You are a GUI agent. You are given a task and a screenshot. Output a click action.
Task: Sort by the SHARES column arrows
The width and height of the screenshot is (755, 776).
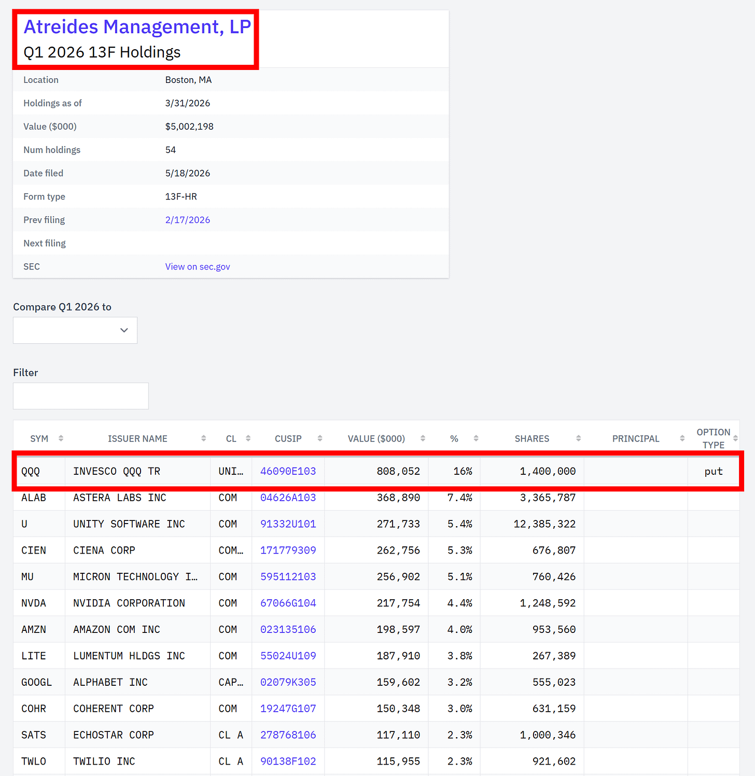[x=579, y=439]
